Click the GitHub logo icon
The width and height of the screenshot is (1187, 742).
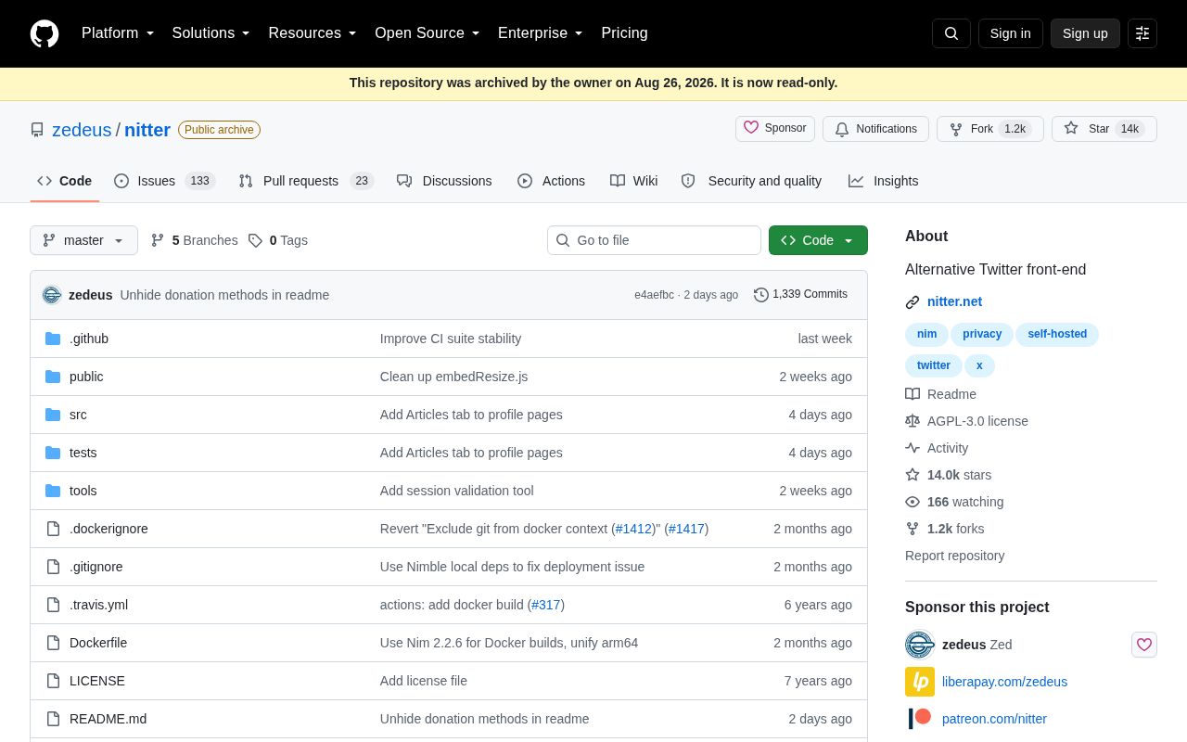tap(45, 33)
